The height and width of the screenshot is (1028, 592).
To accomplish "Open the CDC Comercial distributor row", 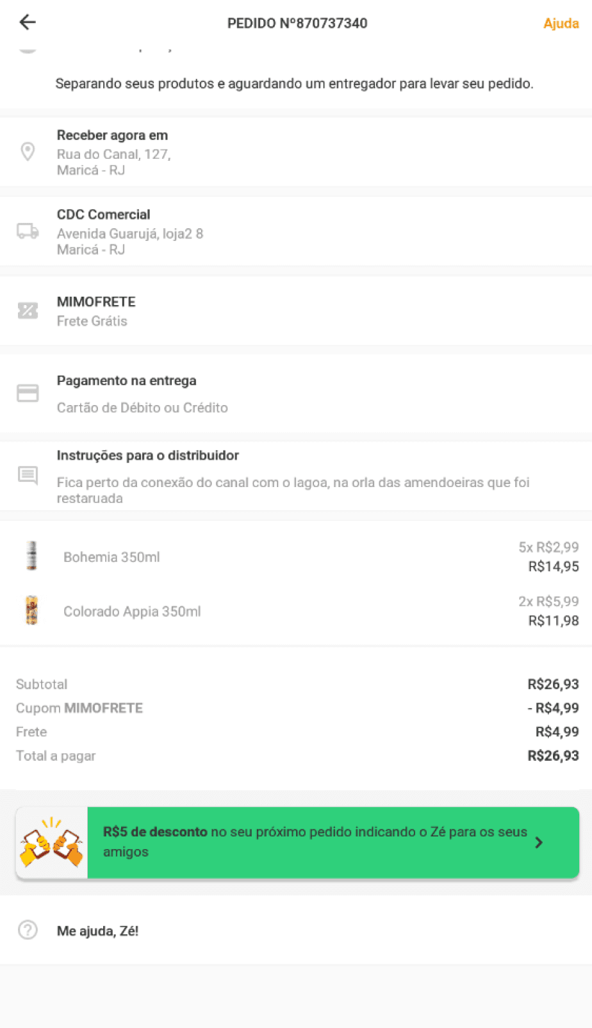I will click(296, 231).
